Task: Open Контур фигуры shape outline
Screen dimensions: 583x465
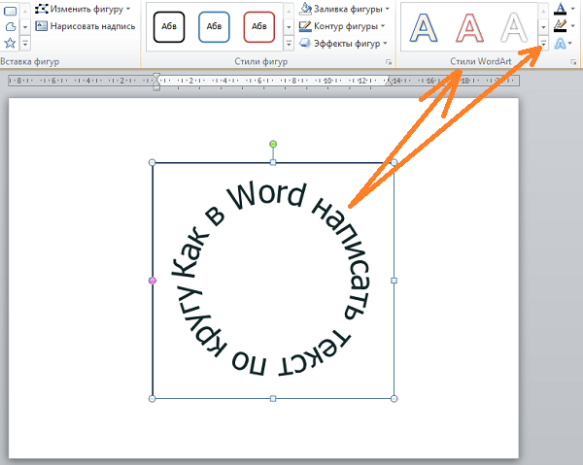Action: pos(342,26)
